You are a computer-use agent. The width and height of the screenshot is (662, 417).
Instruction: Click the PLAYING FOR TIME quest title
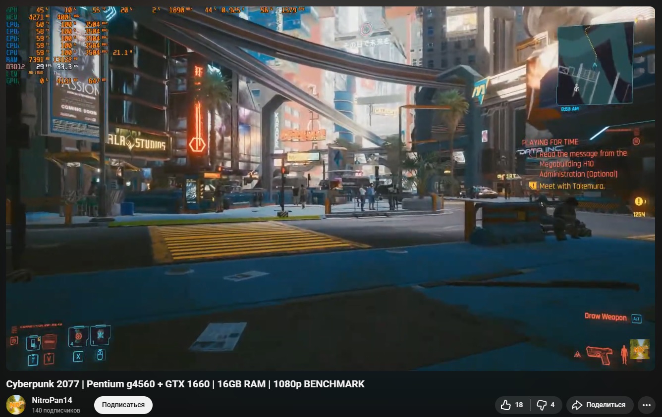click(550, 142)
